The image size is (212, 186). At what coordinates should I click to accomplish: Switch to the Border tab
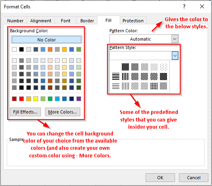(87, 21)
